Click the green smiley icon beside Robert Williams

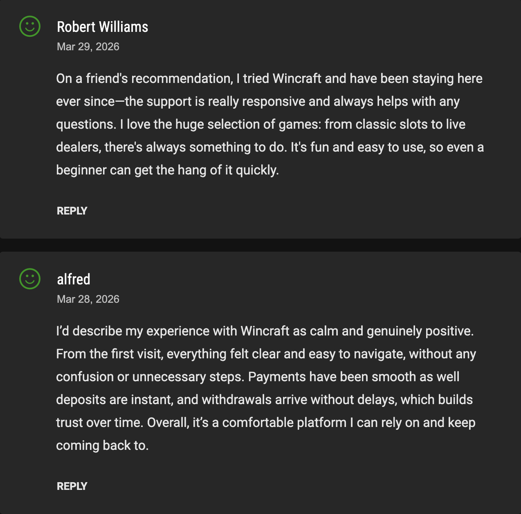tap(30, 27)
